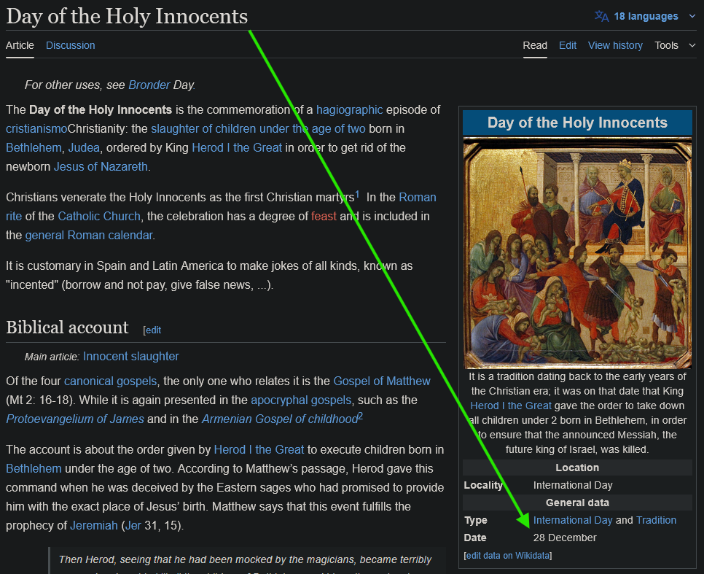Open Herod I the Great link in intro paragraph
This screenshot has height=574, width=704.
(237, 147)
